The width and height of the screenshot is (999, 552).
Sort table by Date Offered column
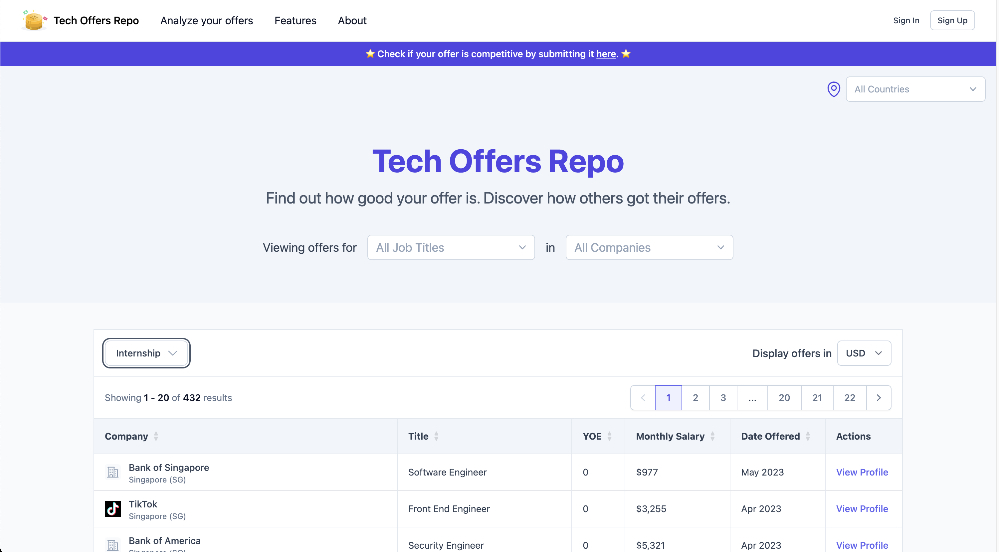click(807, 436)
